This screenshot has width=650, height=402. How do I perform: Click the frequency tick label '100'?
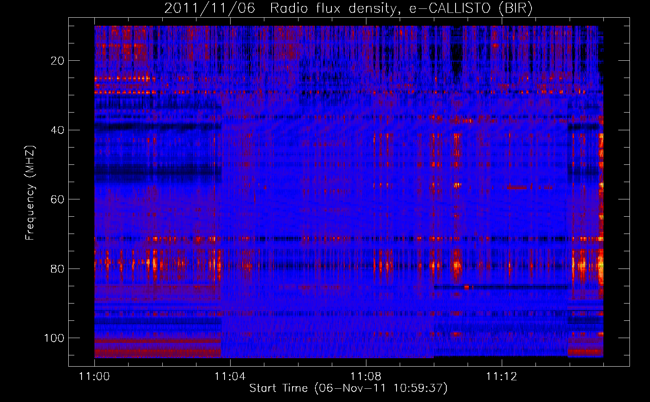54,338
